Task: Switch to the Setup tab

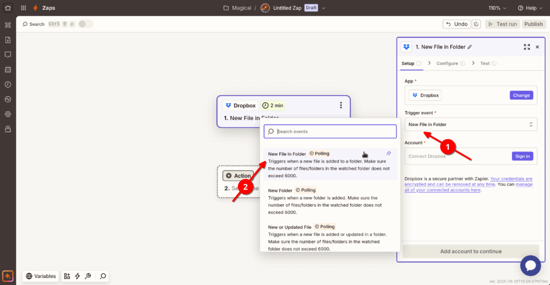Action: 411,63
